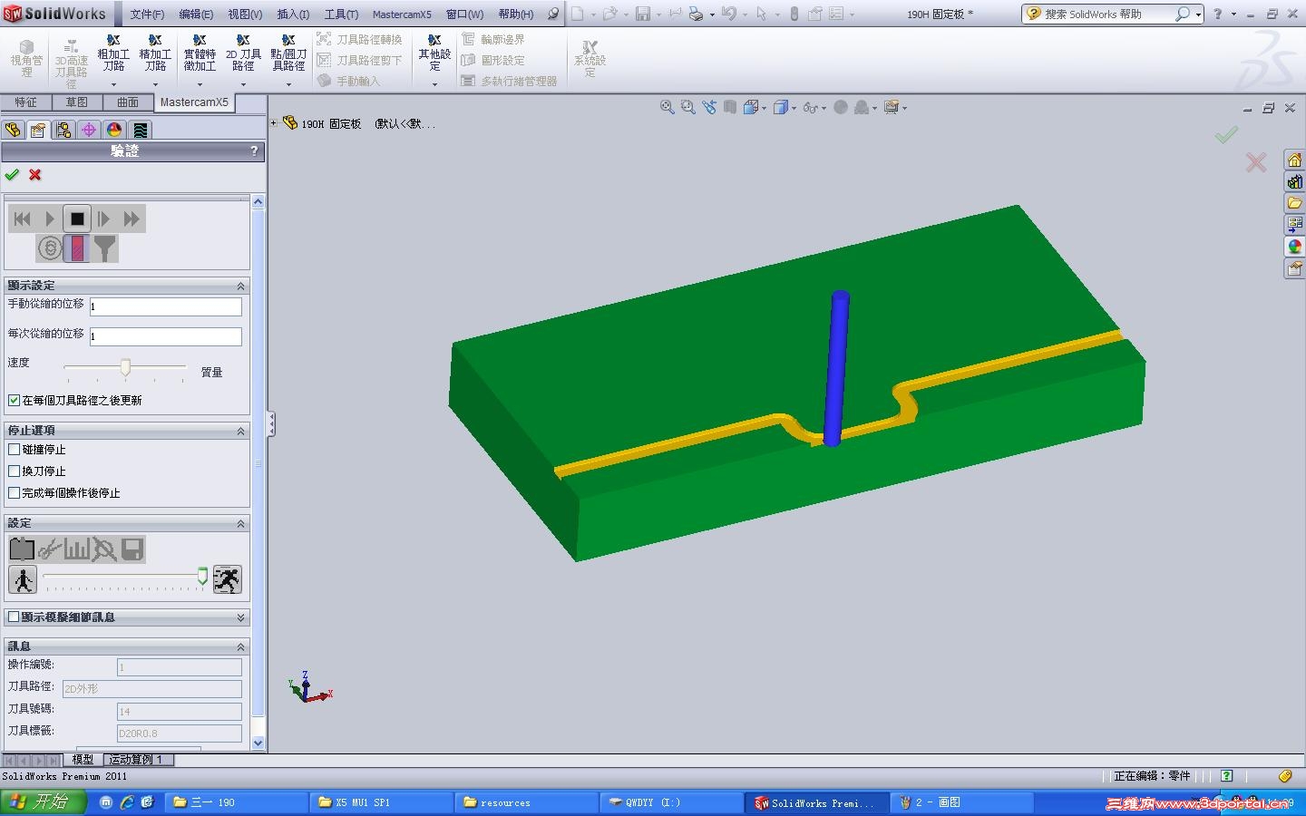Screen dimensions: 1306x816
Task: Open SolidWorks Resources in the task pane
Action: point(1294,160)
